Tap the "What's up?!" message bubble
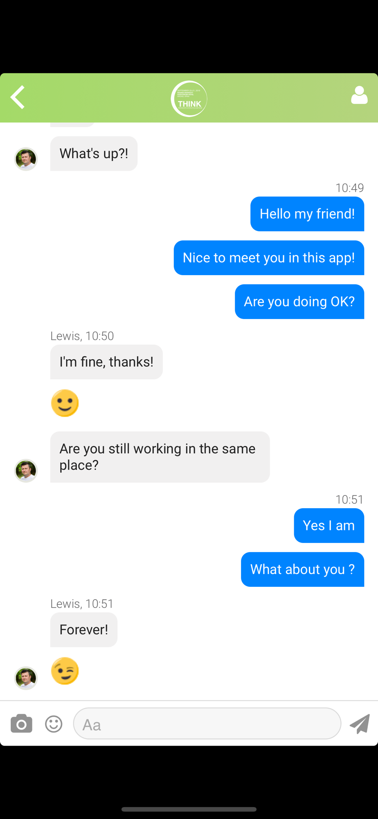The height and width of the screenshot is (819, 378). point(94,154)
